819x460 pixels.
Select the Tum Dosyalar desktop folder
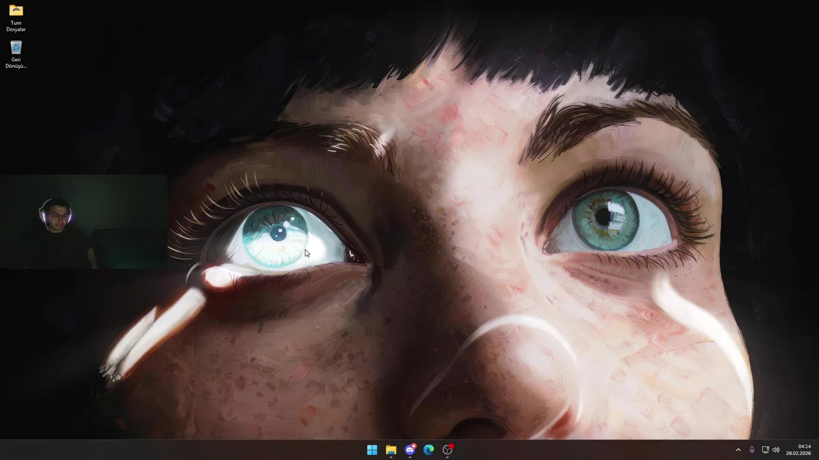16,18
